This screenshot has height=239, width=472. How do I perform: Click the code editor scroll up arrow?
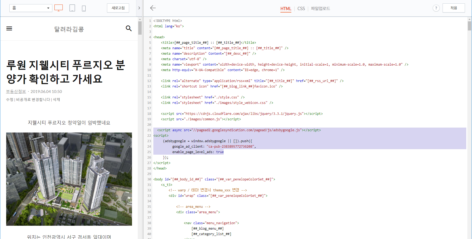[x=469, y=19]
